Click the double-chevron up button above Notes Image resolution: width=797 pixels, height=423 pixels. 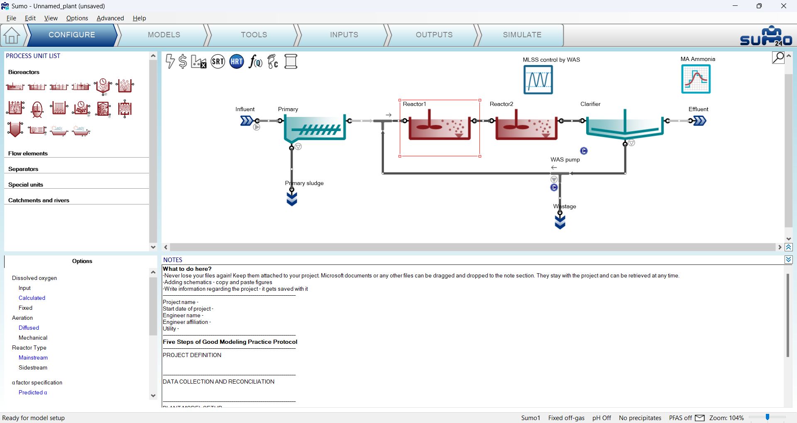coord(789,247)
